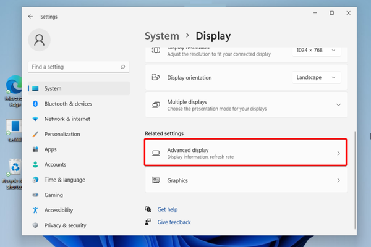371x247 pixels.
Task: Click the Get help link
Action: point(168,209)
